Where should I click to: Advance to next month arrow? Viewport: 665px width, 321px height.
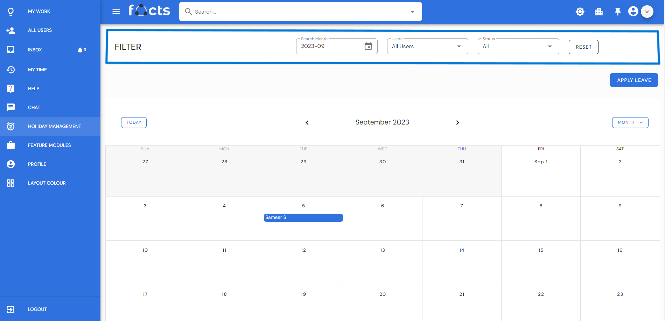(457, 122)
